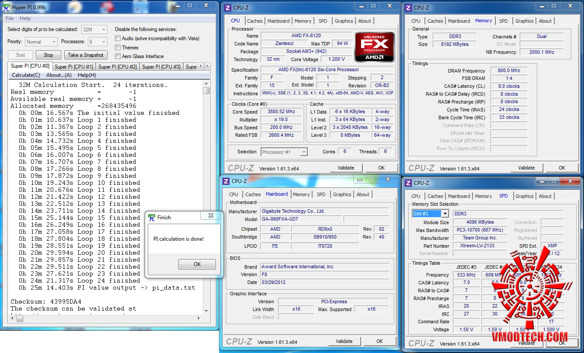The width and height of the screenshot is (584, 353).
Task: Click the DRAM Frequency value 800.0 MHz
Action: pos(508,71)
